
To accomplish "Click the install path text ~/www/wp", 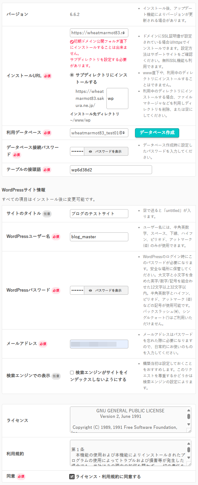I will click(80, 120).
